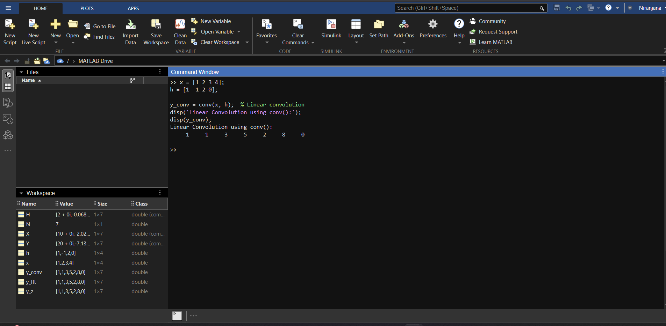
Task: Click the Save icon in quick access toolbar
Action: pyautogui.click(x=557, y=8)
